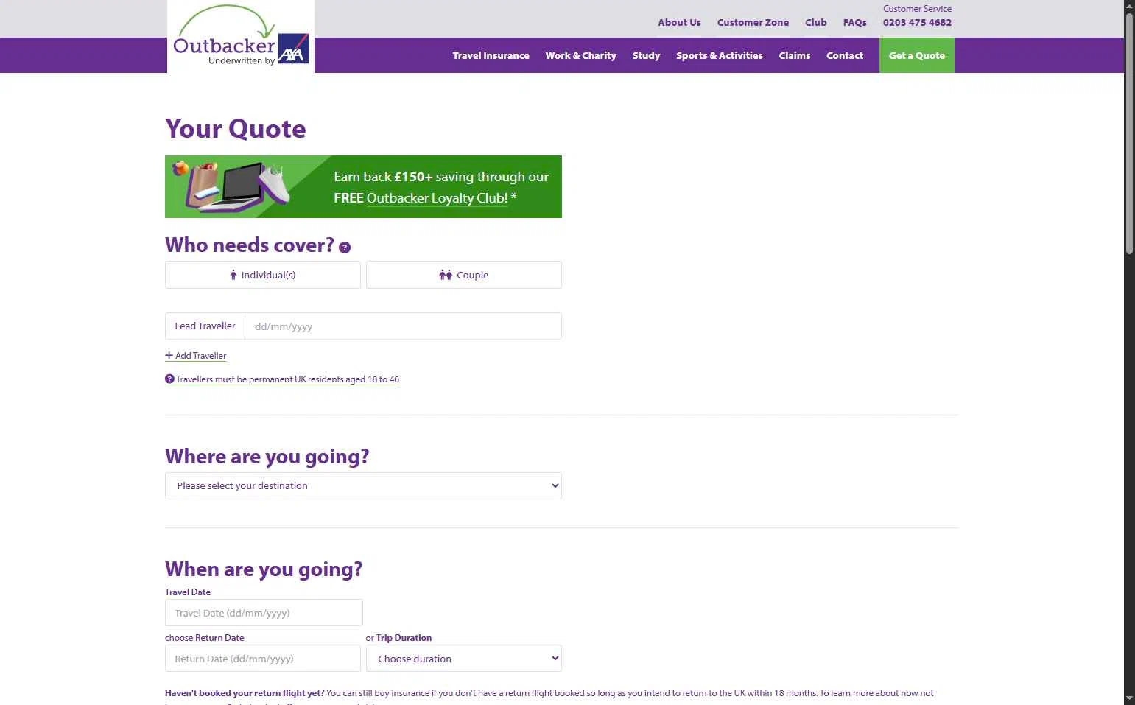Click the Outbacker Loyalty Club banner
The width and height of the screenshot is (1135, 705).
pos(363,186)
